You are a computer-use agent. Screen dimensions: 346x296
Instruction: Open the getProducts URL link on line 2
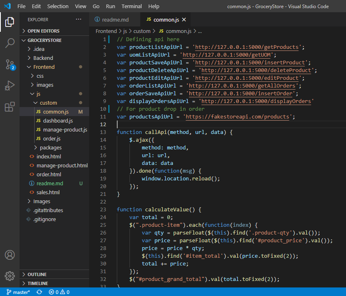[x=247, y=47]
